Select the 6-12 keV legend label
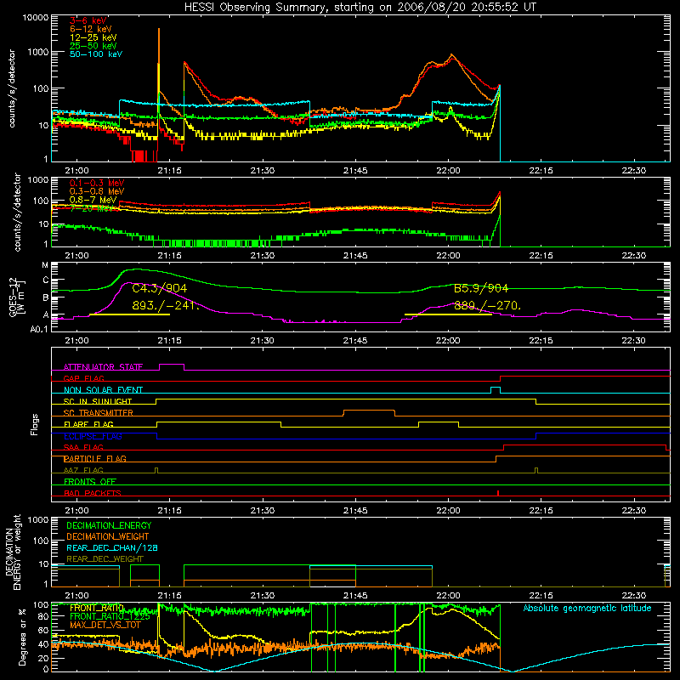 click(91, 29)
